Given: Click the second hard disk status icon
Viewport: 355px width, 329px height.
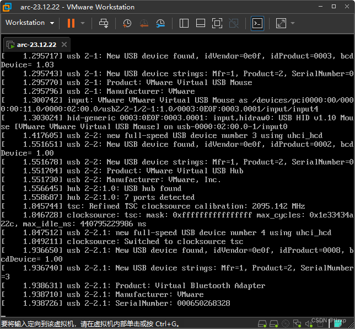Looking at the screenshot, I should [x=274, y=324].
